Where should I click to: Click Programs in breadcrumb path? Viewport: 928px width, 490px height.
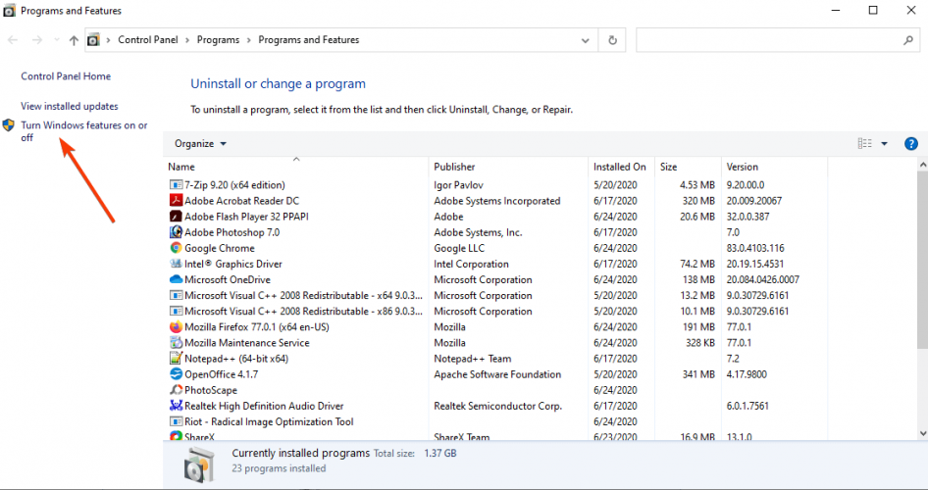pyautogui.click(x=218, y=40)
